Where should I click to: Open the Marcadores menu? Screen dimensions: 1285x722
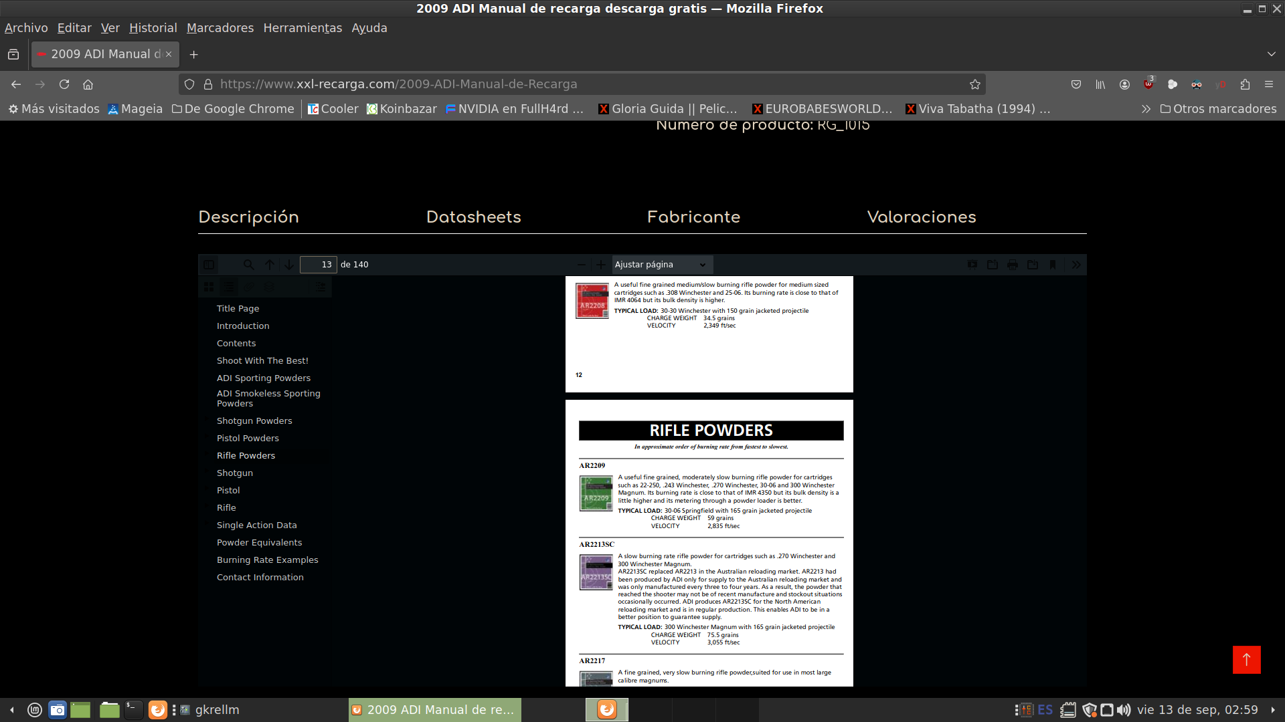(220, 28)
